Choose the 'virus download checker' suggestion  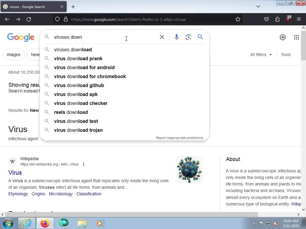point(125,103)
